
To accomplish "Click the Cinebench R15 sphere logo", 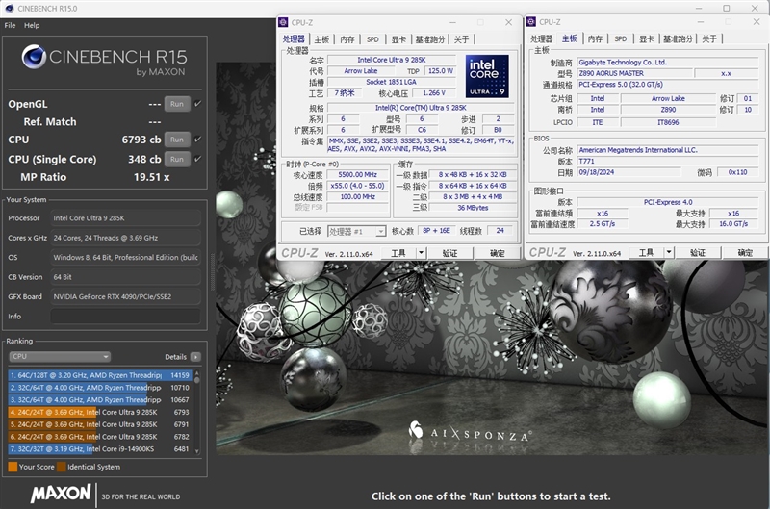I will (x=34, y=57).
